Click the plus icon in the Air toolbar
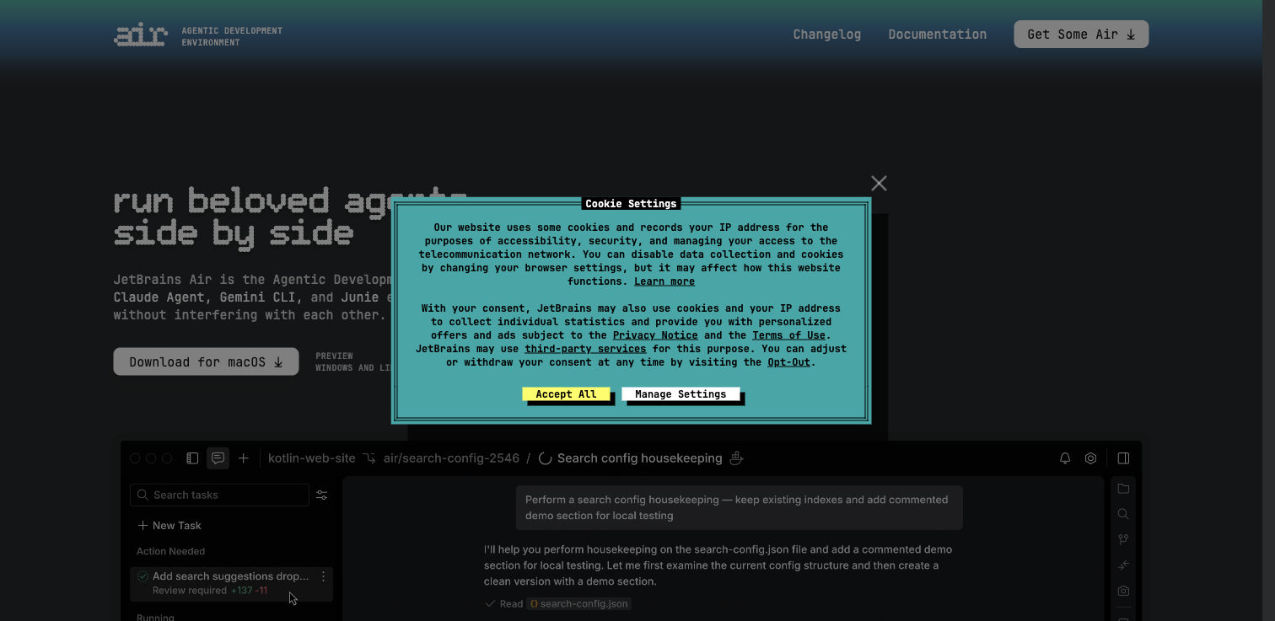 click(244, 458)
